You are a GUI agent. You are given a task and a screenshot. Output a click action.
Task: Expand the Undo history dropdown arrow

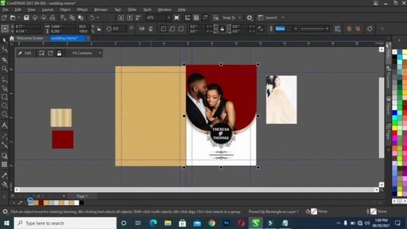coord(98,18)
